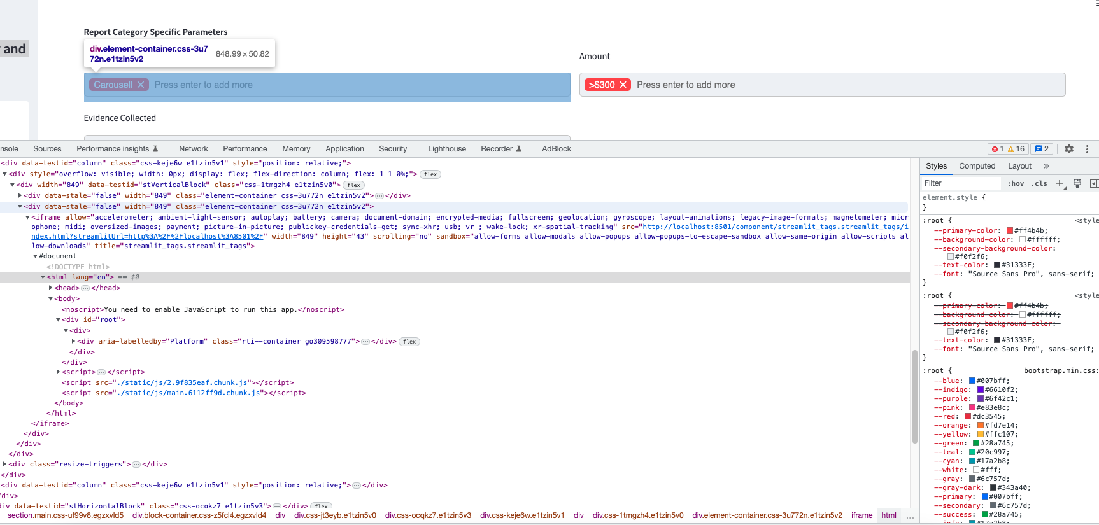Click the Elements panel vertical scrollbar
The width and height of the screenshot is (1099, 525).
pyautogui.click(x=914, y=396)
